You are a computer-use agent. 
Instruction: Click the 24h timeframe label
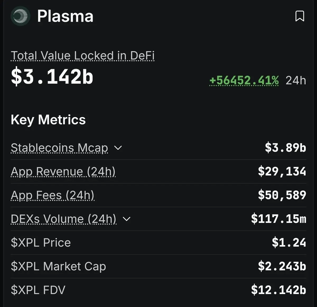pyautogui.click(x=296, y=80)
